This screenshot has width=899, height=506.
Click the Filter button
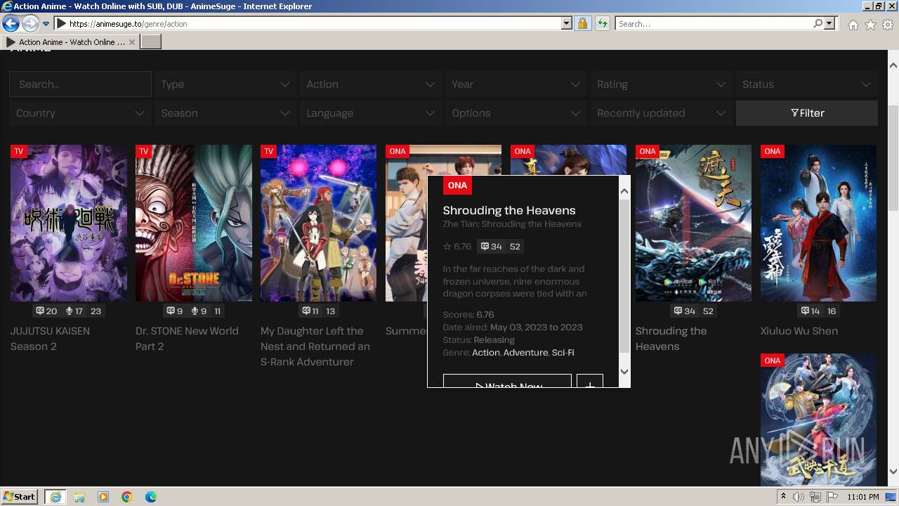coord(807,113)
